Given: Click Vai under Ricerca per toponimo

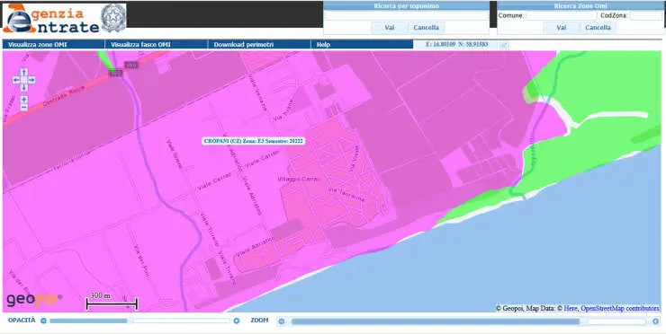Looking at the screenshot, I should pos(390,28).
